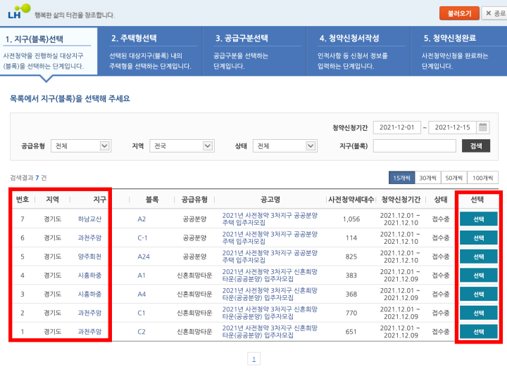Open 시흥하중 link in row 3
The width and height of the screenshot is (507, 376).
click(89, 294)
